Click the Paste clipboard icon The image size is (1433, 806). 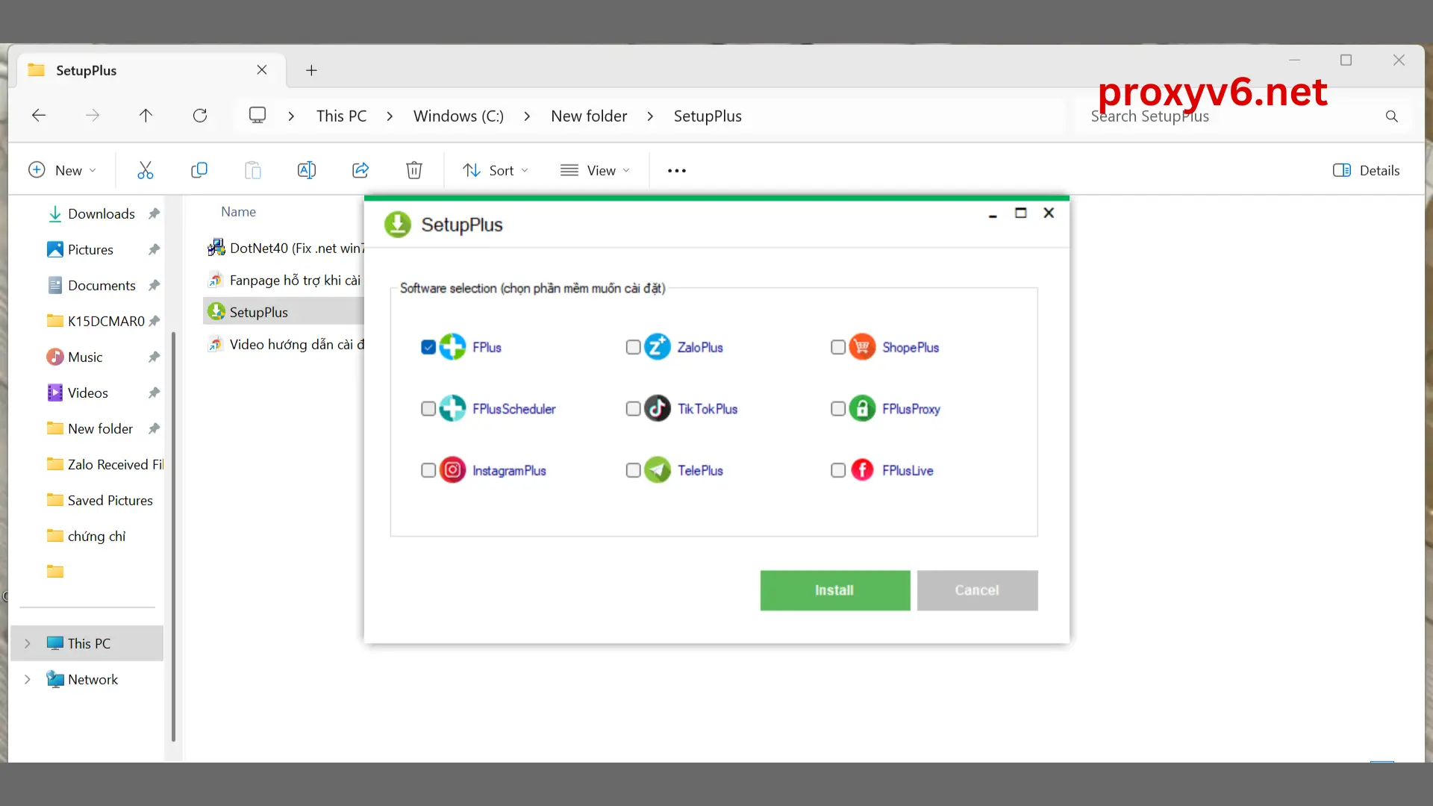click(253, 170)
